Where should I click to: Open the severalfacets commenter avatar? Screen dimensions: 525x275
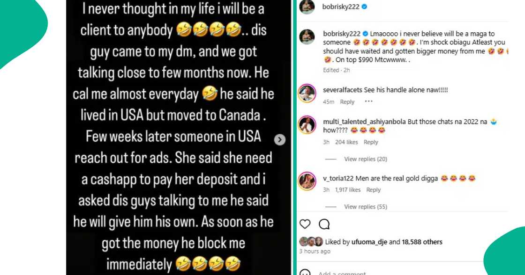(307, 93)
